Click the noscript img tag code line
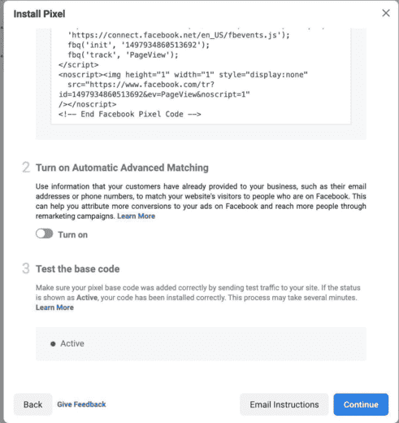The image size is (399, 423). [x=183, y=75]
